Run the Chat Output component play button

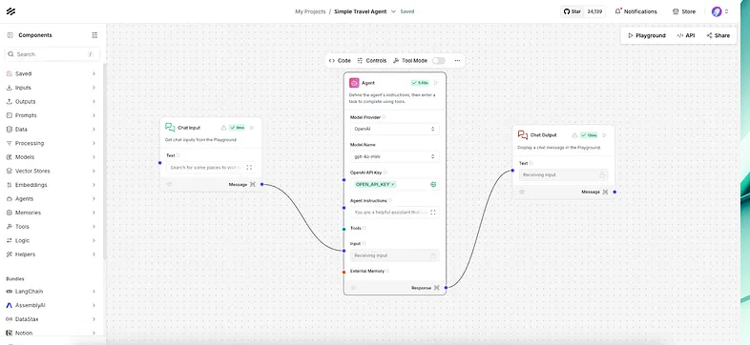coord(605,135)
